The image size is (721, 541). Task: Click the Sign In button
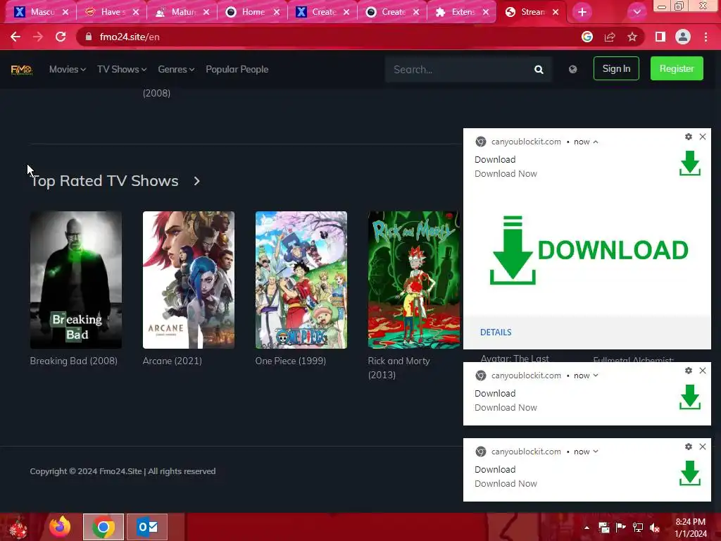point(616,68)
